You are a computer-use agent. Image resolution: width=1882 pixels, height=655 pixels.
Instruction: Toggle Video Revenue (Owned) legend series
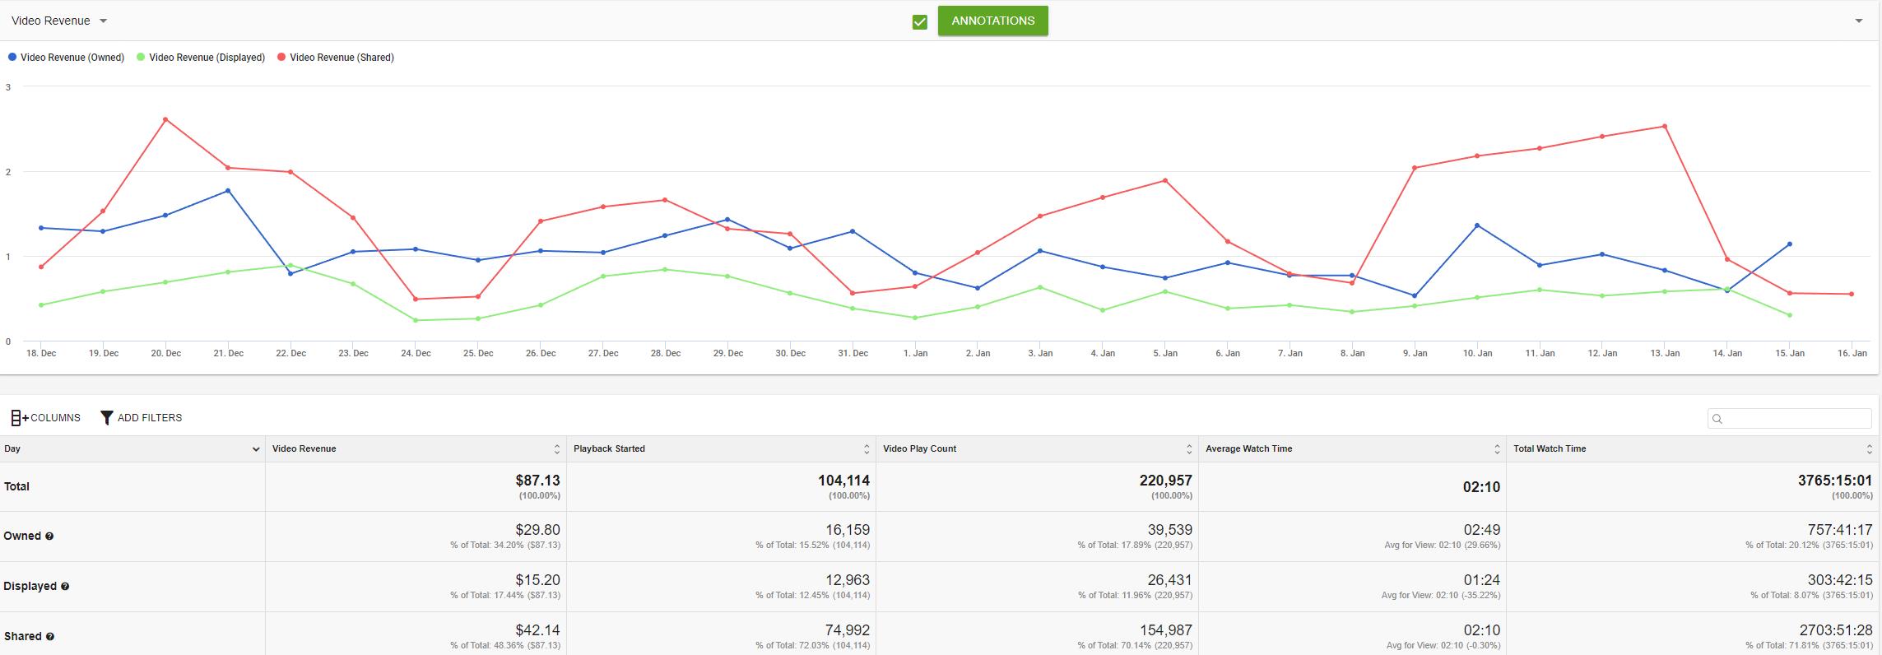[66, 58]
